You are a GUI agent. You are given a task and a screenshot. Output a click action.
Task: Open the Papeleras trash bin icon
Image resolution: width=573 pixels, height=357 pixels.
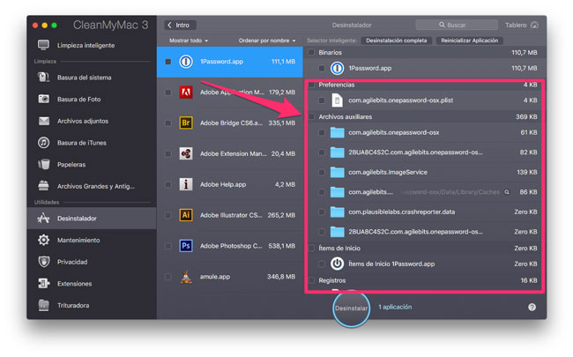pos(43,165)
